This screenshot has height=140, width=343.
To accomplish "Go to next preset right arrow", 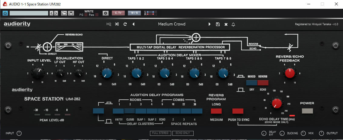I will [210, 24].
